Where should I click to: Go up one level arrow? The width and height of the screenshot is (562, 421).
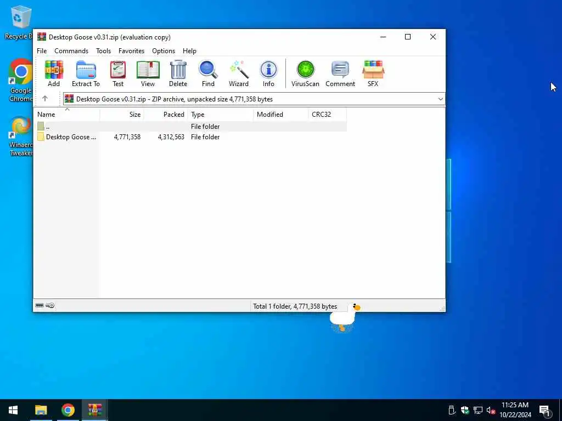click(x=45, y=99)
